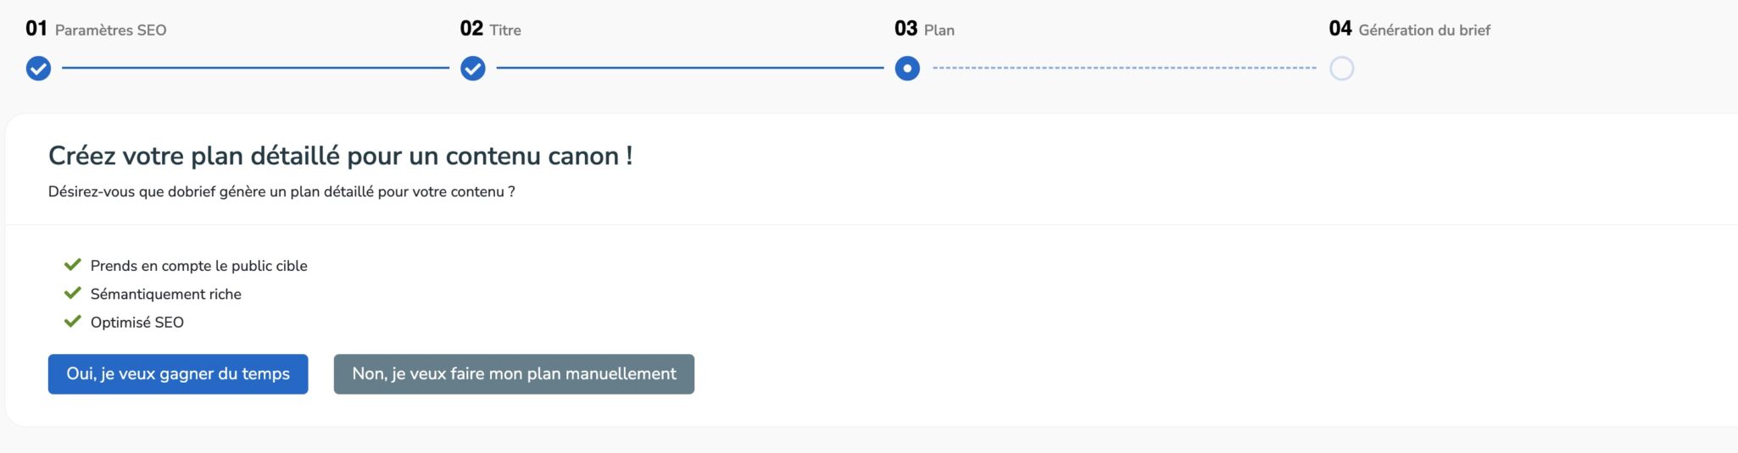This screenshot has height=453, width=1738.
Task: Choose "Non, je veux faire mon plan manuellement"
Action: point(514,374)
